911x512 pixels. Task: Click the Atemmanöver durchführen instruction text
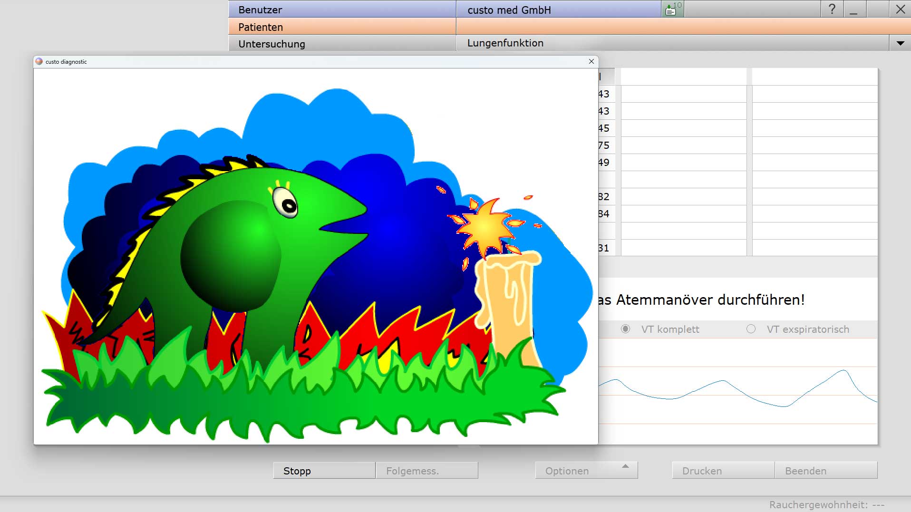702,299
